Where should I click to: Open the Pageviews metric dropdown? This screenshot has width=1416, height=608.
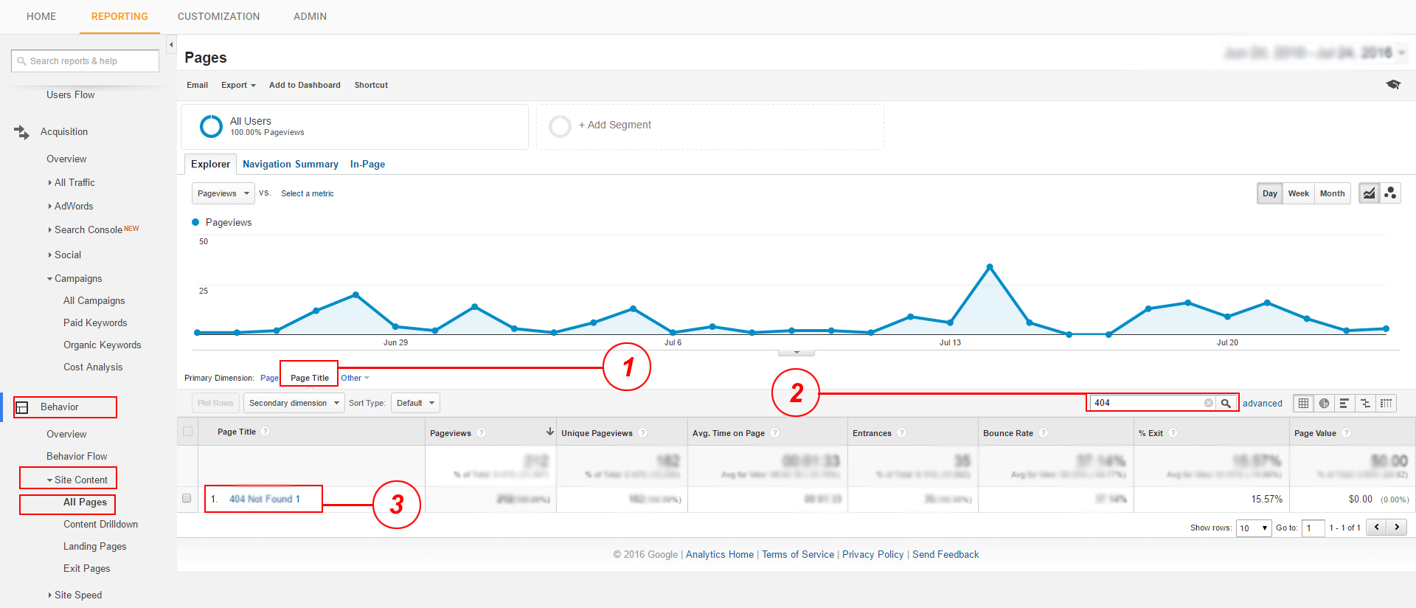223,193
